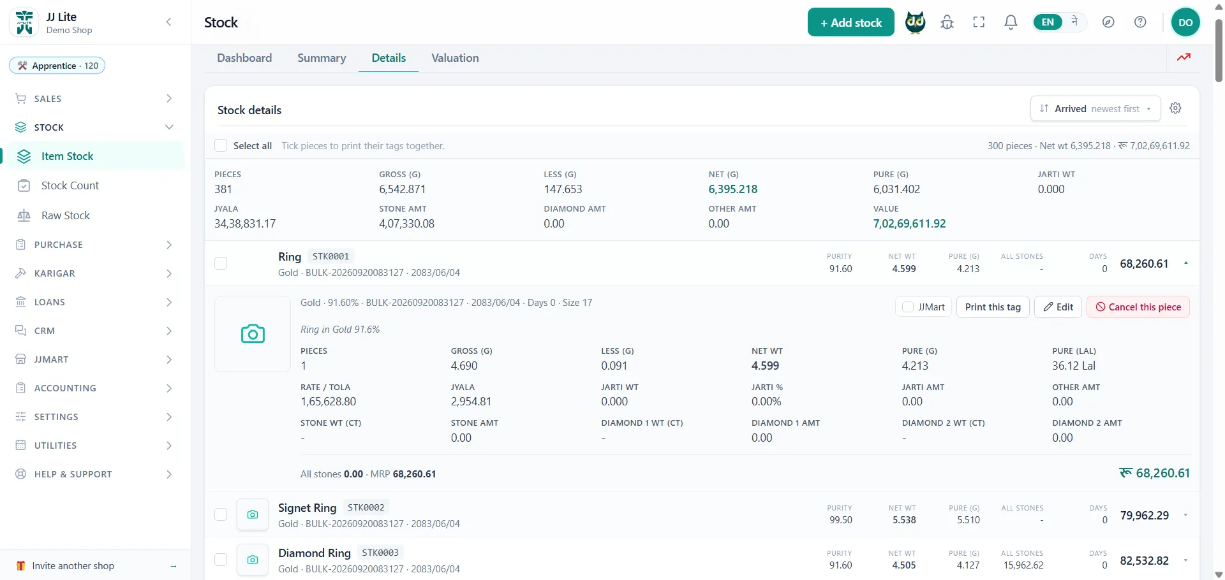Click the Utilities sidebar icon
Image resolution: width=1225 pixels, height=580 pixels.
(21, 446)
